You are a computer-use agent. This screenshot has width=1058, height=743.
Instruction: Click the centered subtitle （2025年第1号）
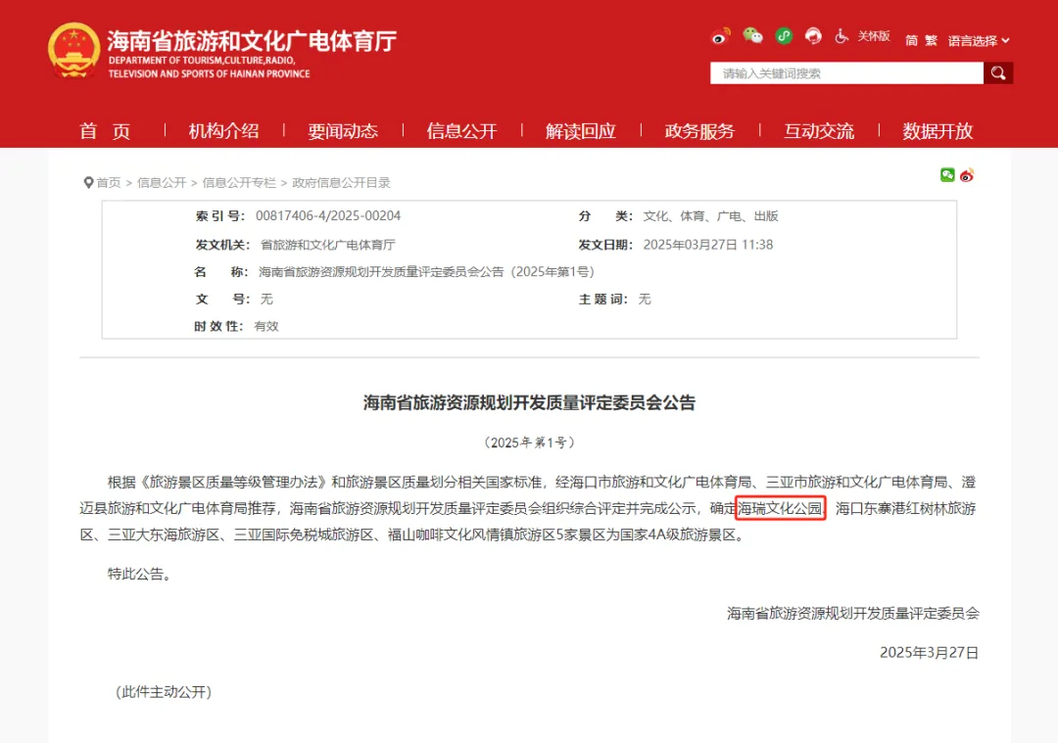[x=529, y=442]
